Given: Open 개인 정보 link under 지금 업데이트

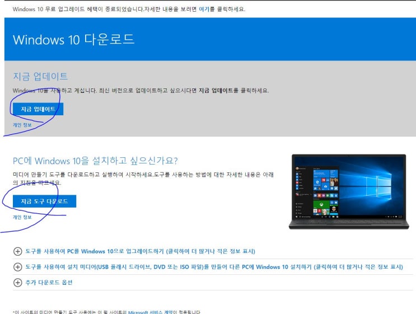Looking at the screenshot, I should (22, 125).
